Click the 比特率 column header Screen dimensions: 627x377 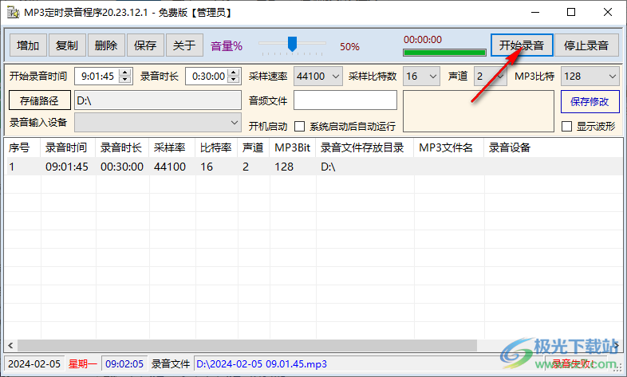[216, 147]
